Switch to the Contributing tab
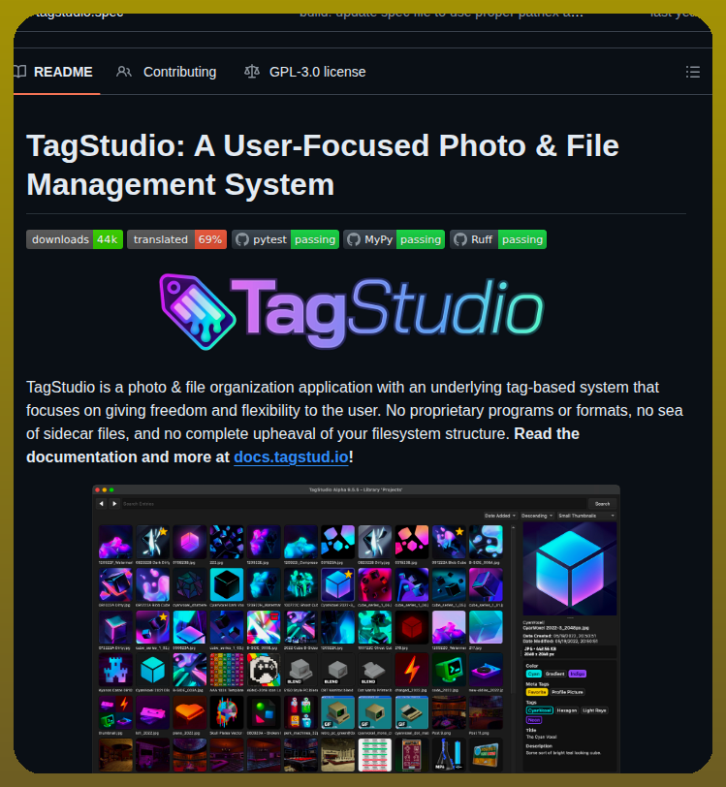 click(x=166, y=72)
